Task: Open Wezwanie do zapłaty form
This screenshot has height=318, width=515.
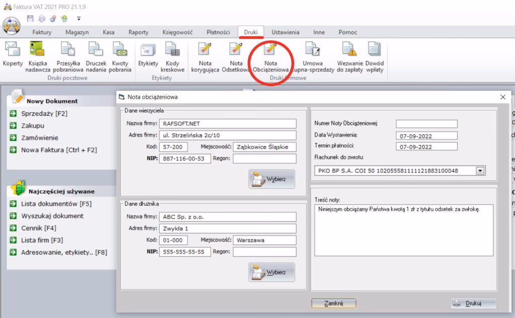Action: tap(350, 55)
